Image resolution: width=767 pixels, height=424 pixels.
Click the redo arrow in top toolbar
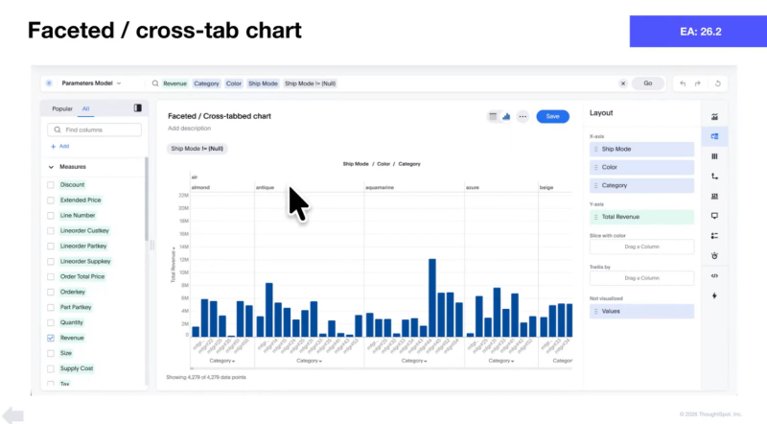[x=700, y=83]
